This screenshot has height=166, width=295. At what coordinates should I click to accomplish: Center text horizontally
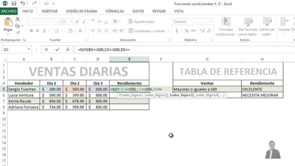point(100,30)
